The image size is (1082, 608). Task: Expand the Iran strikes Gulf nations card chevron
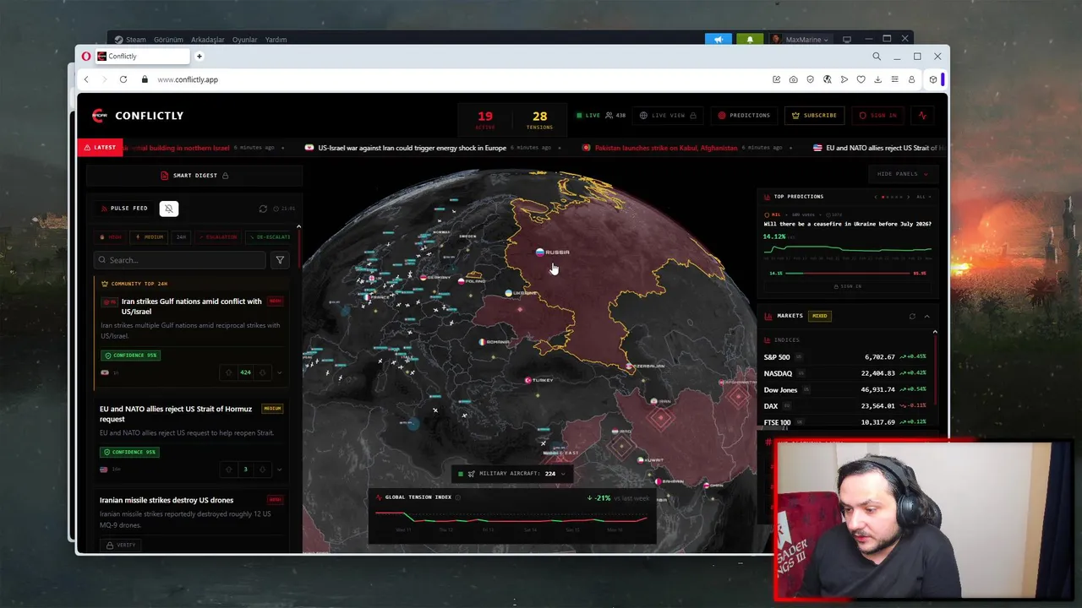[x=280, y=372]
